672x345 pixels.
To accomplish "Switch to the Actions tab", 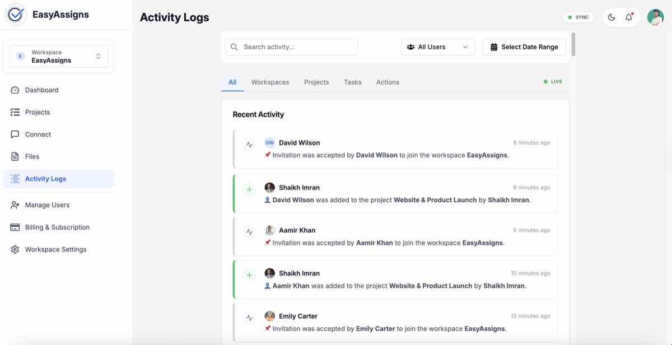I will click(x=388, y=82).
